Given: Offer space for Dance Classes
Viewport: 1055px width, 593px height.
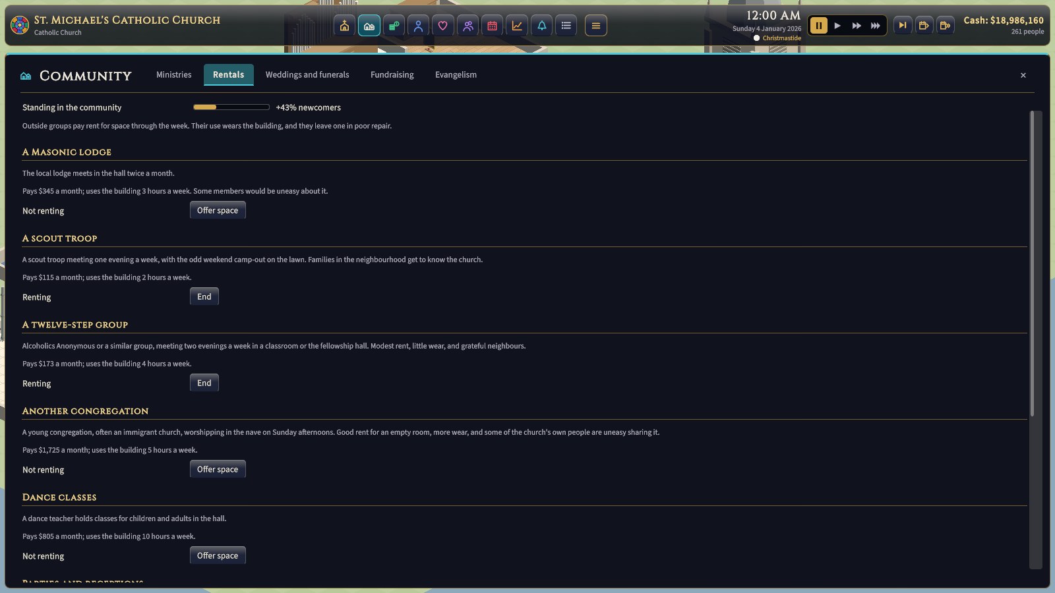Looking at the screenshot, I should pos(218,555).
